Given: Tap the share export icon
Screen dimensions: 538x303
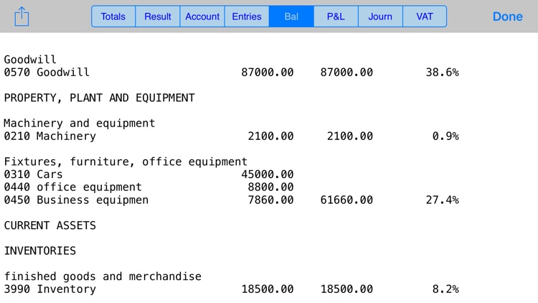Looking at the screenshot, I should 22,16.
